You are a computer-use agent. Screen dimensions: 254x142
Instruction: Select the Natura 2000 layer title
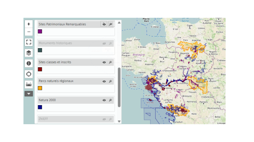[47, 100]
